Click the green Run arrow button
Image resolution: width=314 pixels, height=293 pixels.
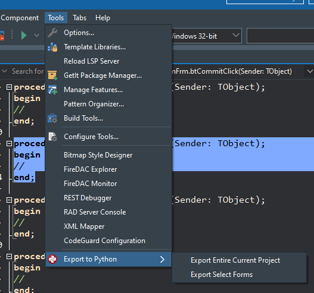(24, 36)
